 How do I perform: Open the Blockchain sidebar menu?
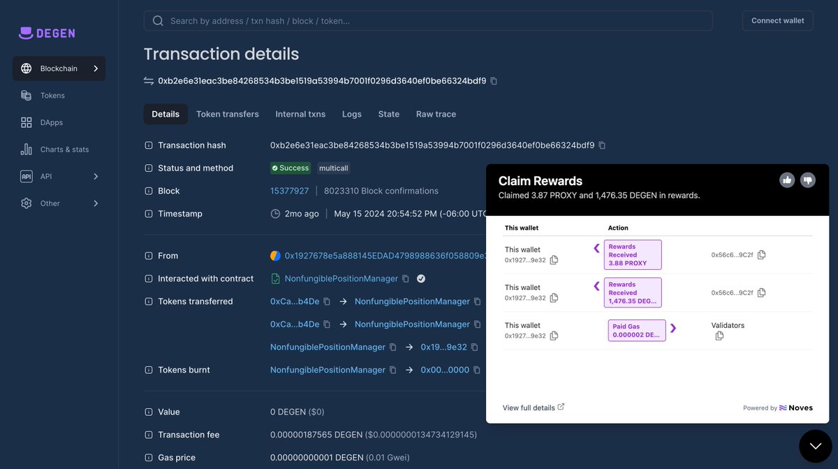pos(59,68)
